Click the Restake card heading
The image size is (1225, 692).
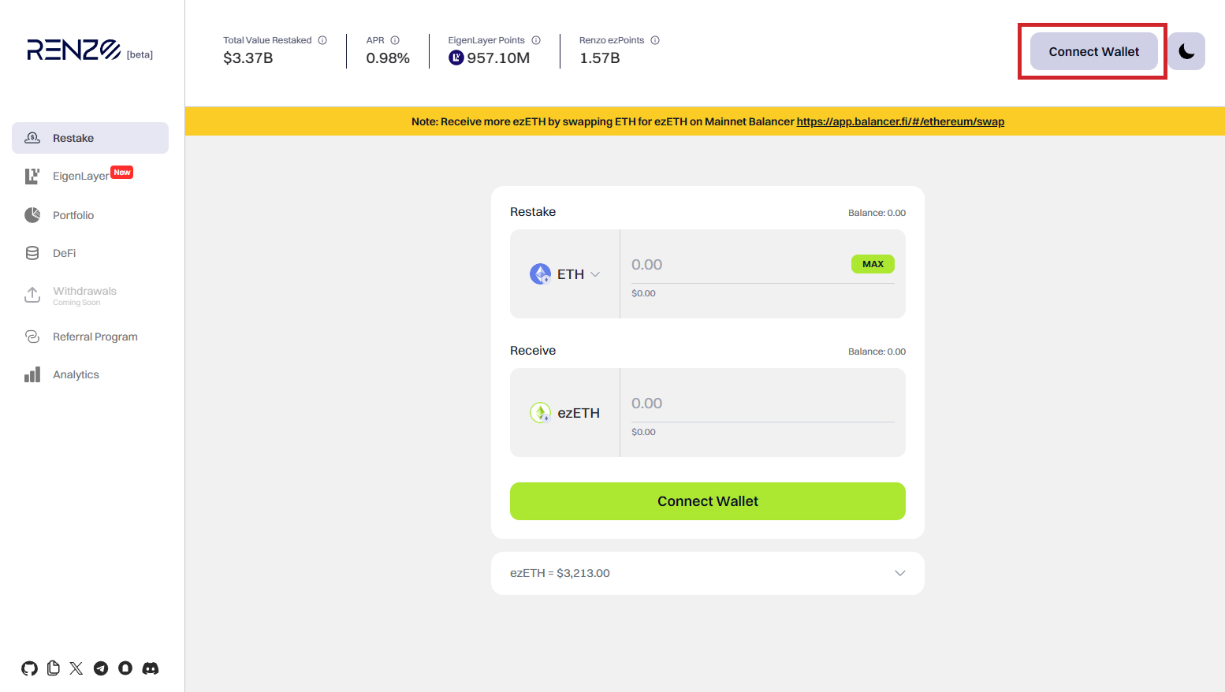[x=533, y=212]
